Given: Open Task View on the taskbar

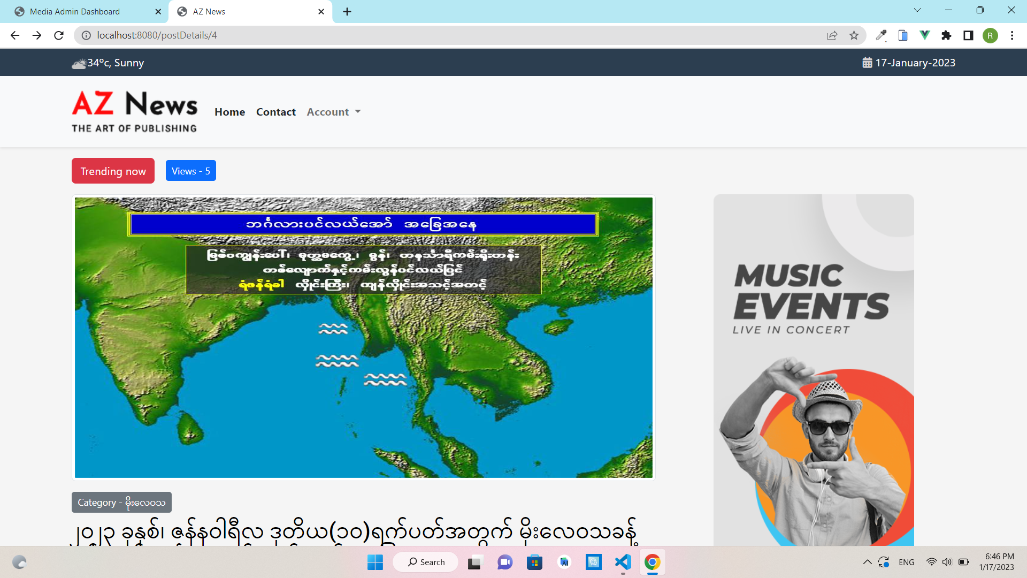Looking at the screenshot, I should [x=474, y=562].
